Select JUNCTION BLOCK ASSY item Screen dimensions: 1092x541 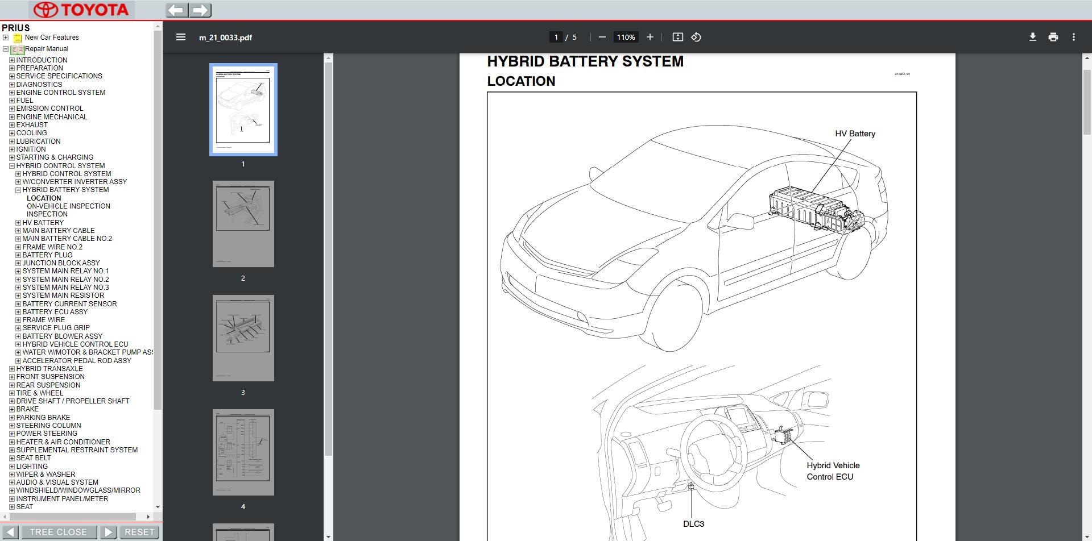[61, 263]
